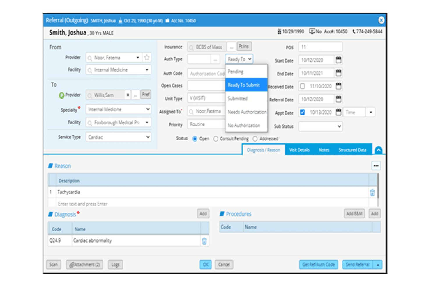Choose No Authorization option
The image size is (431, 287).
tap(246, 125)
